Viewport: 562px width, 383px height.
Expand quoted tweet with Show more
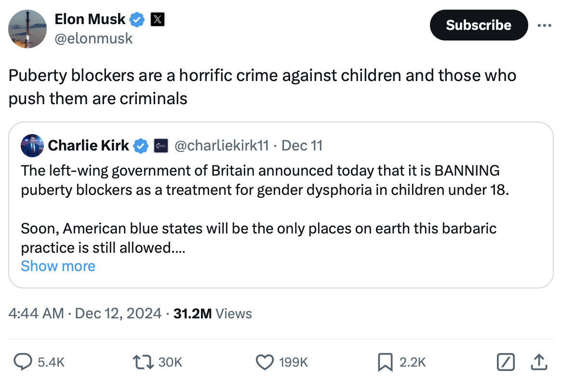coord(58,266)
